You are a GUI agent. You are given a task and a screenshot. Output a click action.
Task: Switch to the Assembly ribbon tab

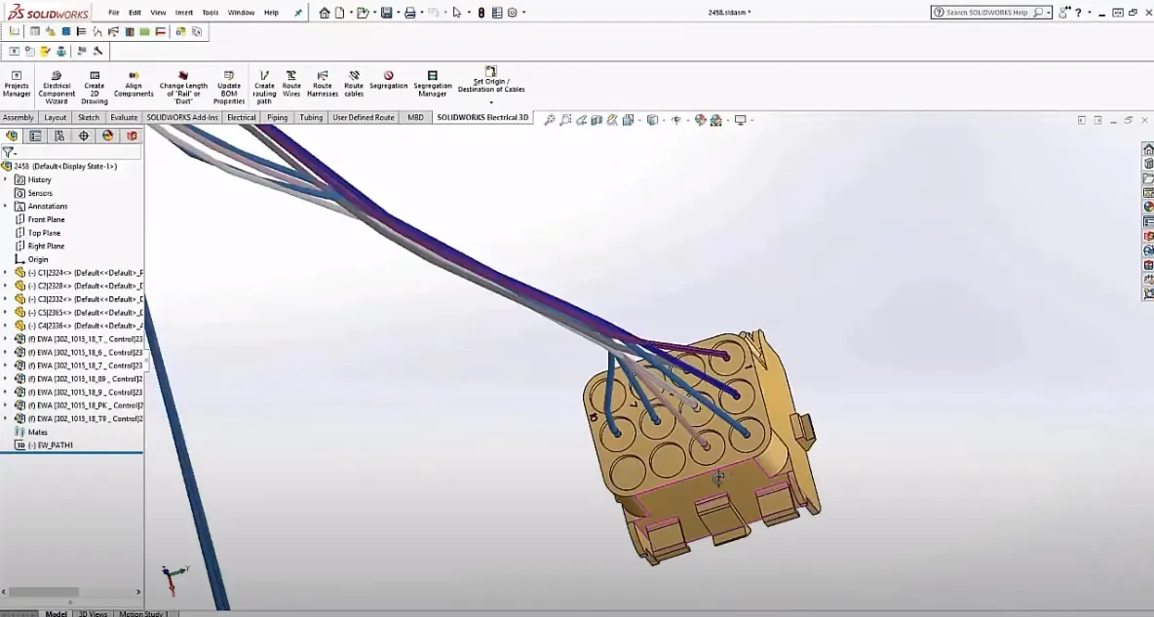point(19,118)
